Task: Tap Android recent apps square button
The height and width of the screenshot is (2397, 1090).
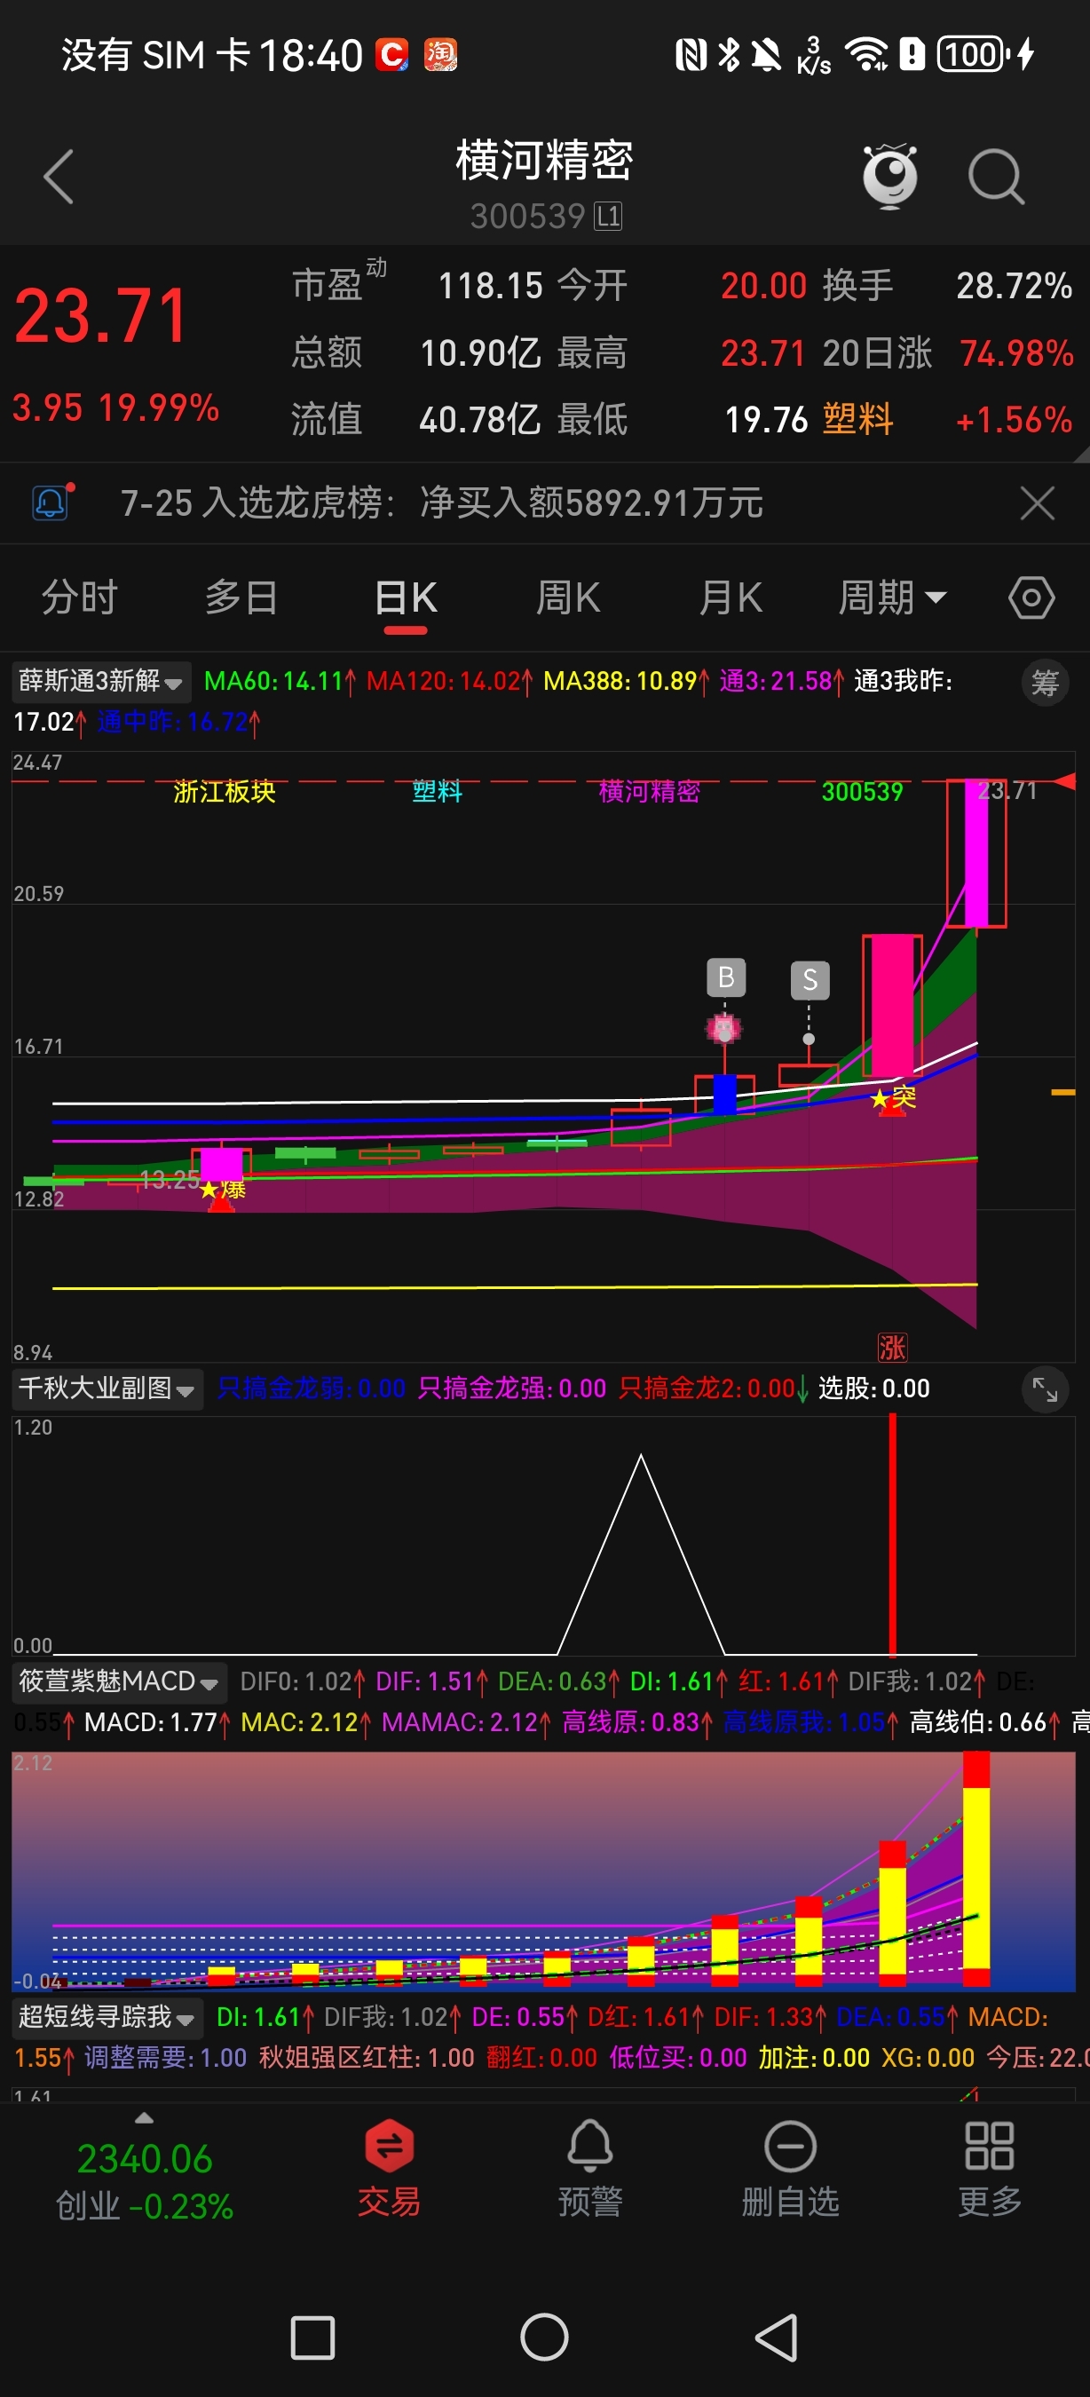Action: pyautogui.click(x=312, y=2338)
